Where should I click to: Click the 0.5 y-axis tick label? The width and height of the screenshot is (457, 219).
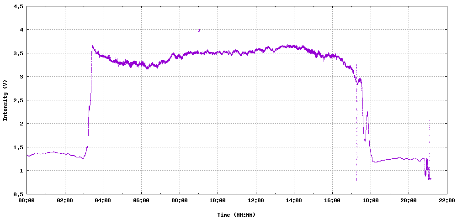pyautogui.click(x=18, y=194)
